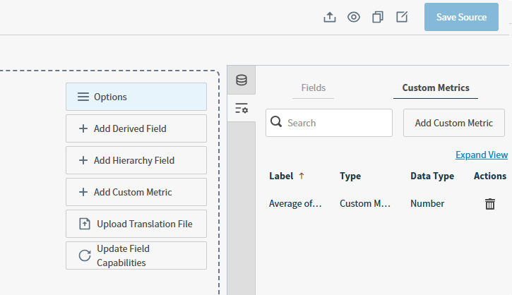Viewport: 512px width, 295px height.
Task: Sort by the Label column header
Action: (281, 176)
